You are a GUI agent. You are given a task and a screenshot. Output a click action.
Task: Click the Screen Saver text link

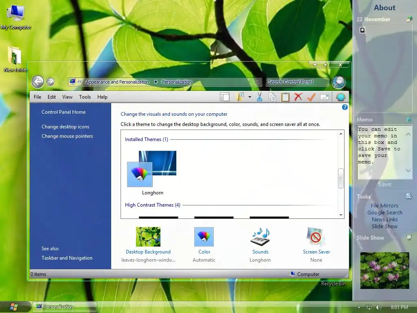tap(316, 252)
